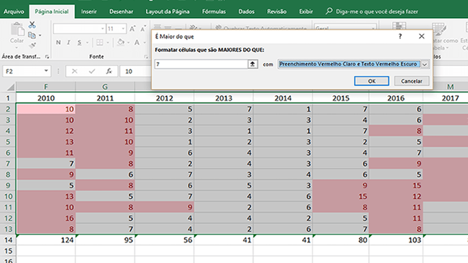Click the Cancelar button
This screenshot has height=263, width=468.
tap(411, 81)
